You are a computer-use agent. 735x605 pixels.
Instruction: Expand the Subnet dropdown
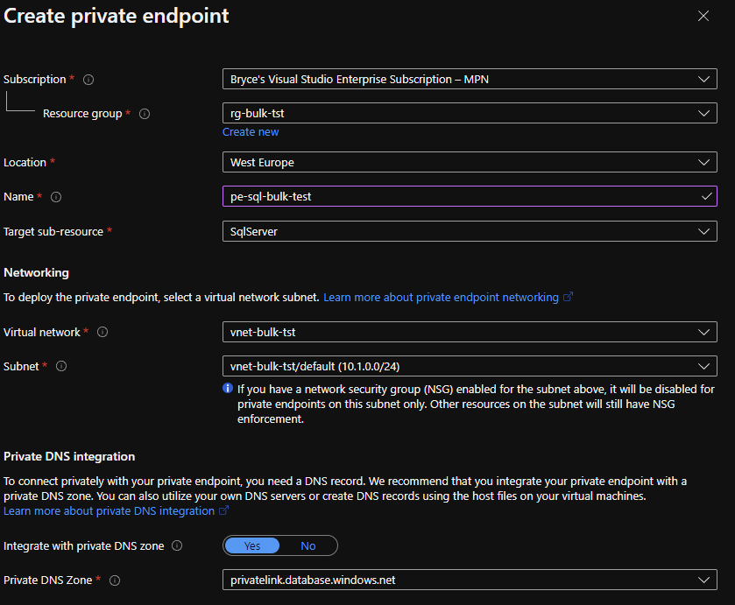[470, 366]
